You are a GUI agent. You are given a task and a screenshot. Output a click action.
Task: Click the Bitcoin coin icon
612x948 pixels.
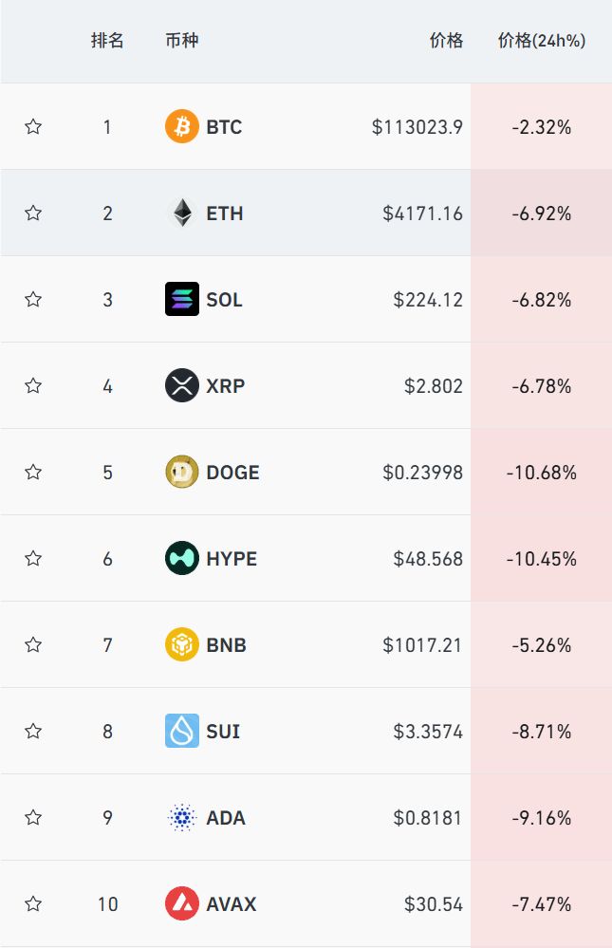pyautogui.click(x=182, y=126)
